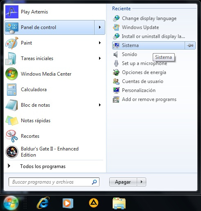Viewport: 201px width, 211px height.
Task: Click the Apagar shutdown button
Action: (x=123, y=182)
